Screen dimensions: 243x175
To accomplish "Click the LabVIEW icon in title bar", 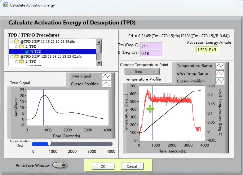I will [6, 5].
